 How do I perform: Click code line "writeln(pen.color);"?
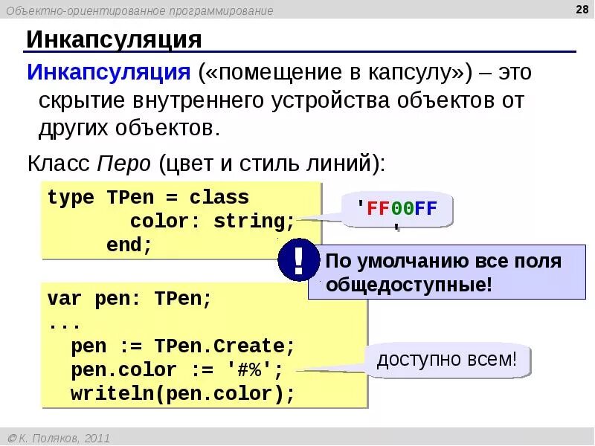tap(183, 394)
